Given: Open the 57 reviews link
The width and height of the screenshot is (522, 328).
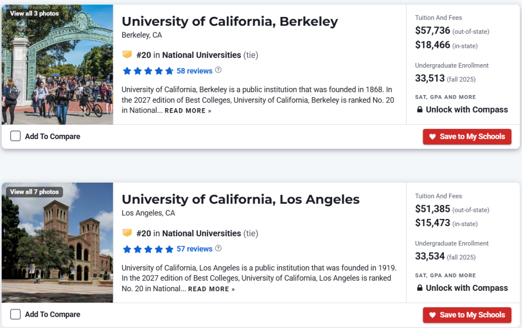Looking at the screenshot, I should [194, 249].
